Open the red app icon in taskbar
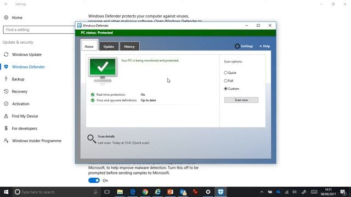The height and width of the screenshot is (197, 351). click(x=195, y=192)
